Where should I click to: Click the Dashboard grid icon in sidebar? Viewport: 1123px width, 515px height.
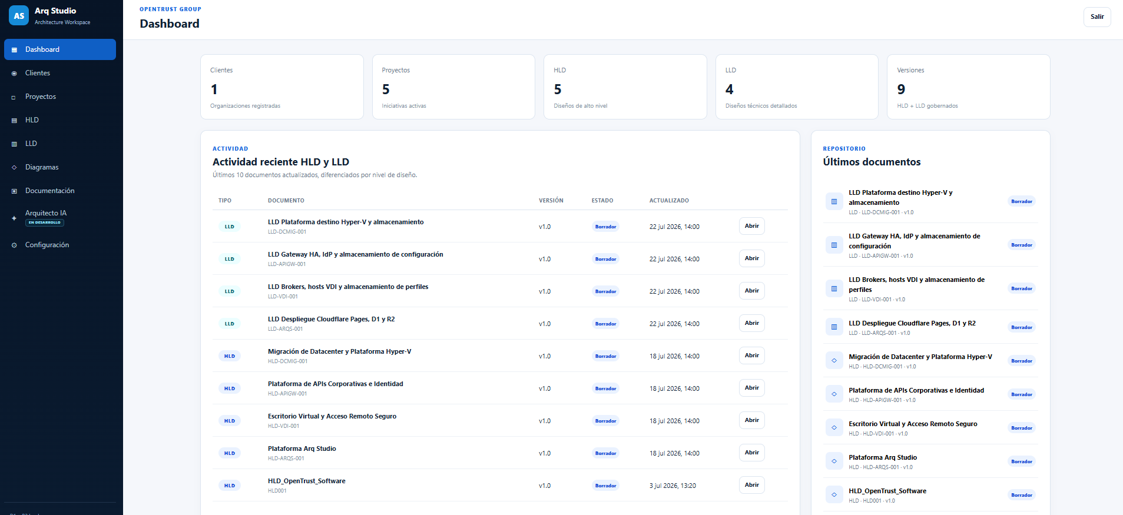(x=14, y=50)
